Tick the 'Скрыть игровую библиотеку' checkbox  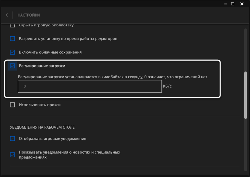(x=13, y=25)
